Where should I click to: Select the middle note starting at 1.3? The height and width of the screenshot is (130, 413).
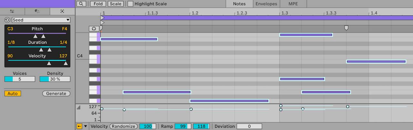pyautogui.click(x=302, y=79)
